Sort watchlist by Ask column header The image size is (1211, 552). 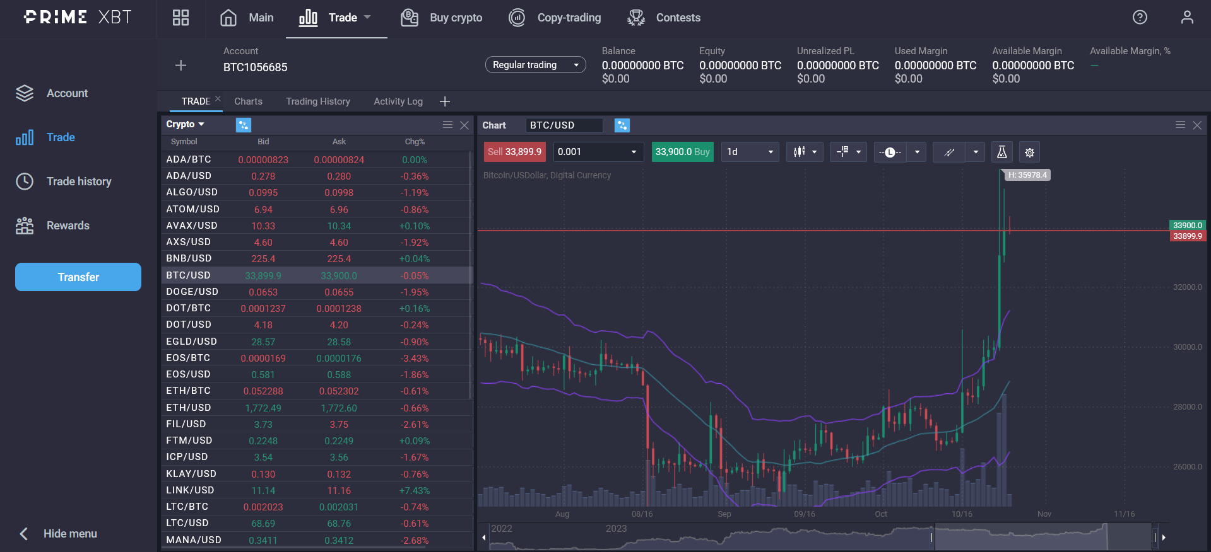339,142
